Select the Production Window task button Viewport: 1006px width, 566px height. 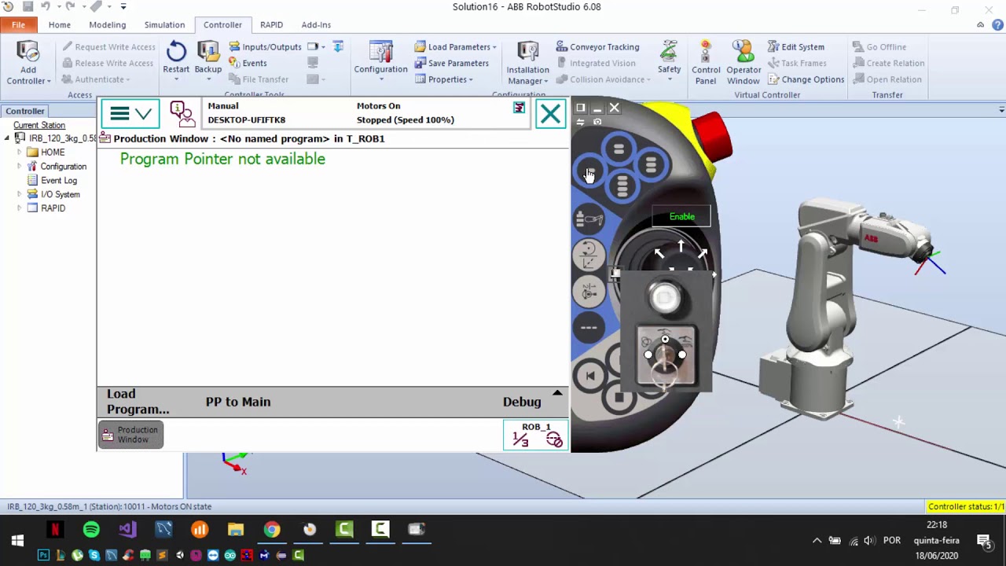(130, 435)
